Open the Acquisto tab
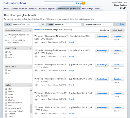The height and width of the screenshot is (118, 130). coord(33,9)
